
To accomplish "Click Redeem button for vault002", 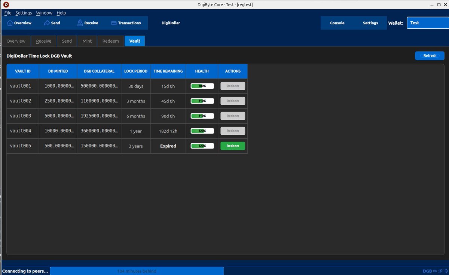I will (233, 101).
